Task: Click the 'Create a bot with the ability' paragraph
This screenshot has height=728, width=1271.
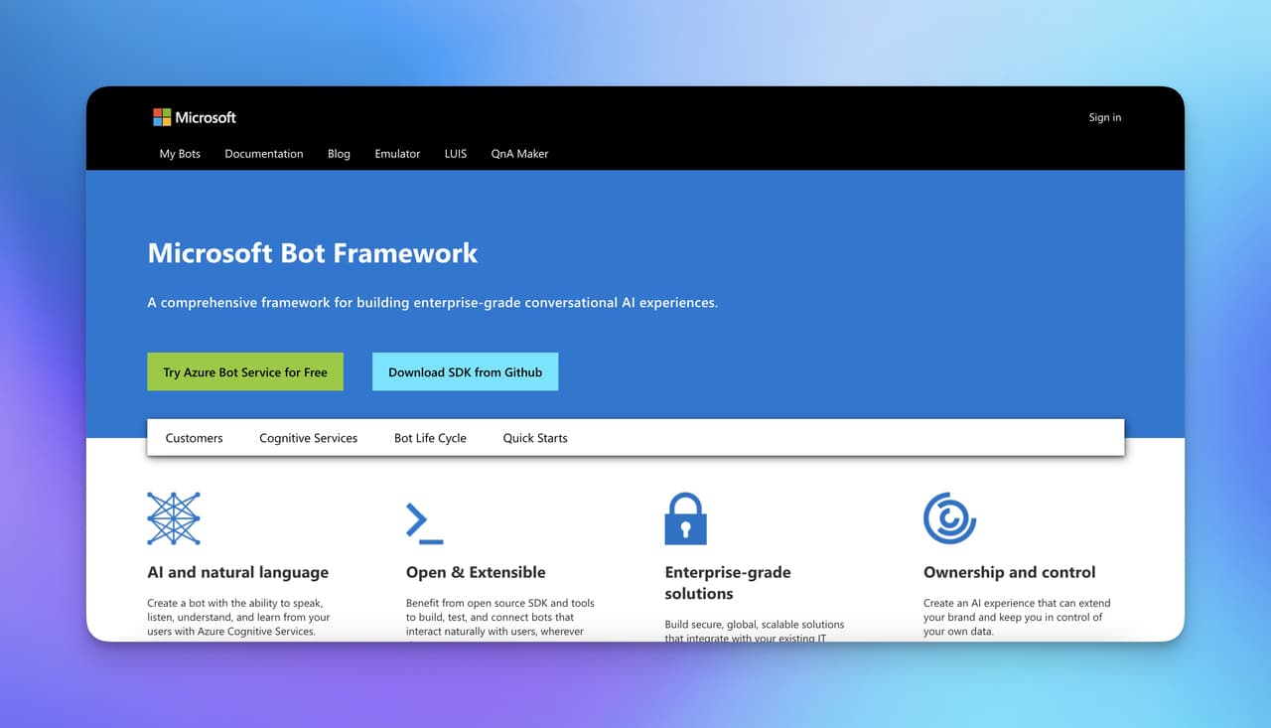Action: (x=238, y=617)
